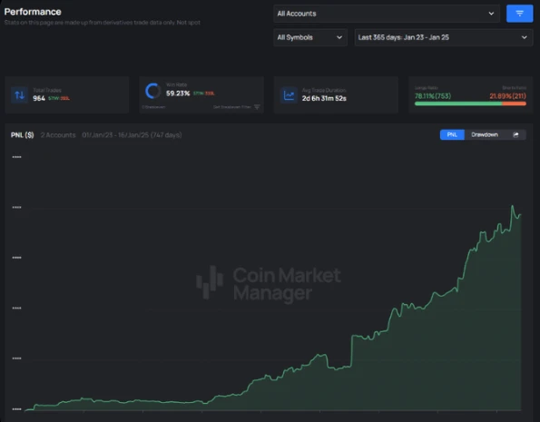Viewport: 540px width, 422px height.
Task: Click the 2 Accounts label above chart
Action: (x=58, y=135)
